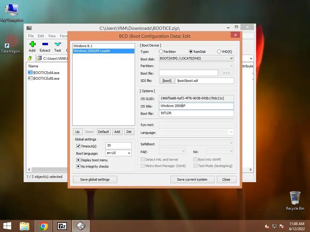The height and width of the screenshot is (232, 310).
Task: Click the Test toolbar icon in 7-Zip
Action: [58, 47]
